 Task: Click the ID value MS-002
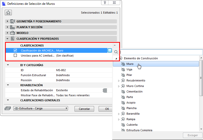[x=61, y=70]
